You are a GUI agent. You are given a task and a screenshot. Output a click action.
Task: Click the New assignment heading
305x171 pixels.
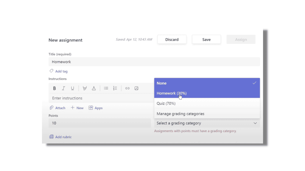[65, 40]
